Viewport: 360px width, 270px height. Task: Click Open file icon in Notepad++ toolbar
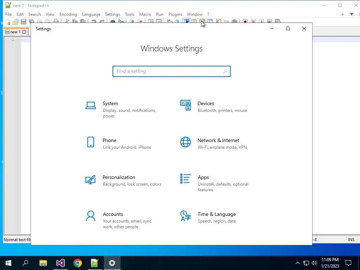pyautogui.click(x=15, y=22)
